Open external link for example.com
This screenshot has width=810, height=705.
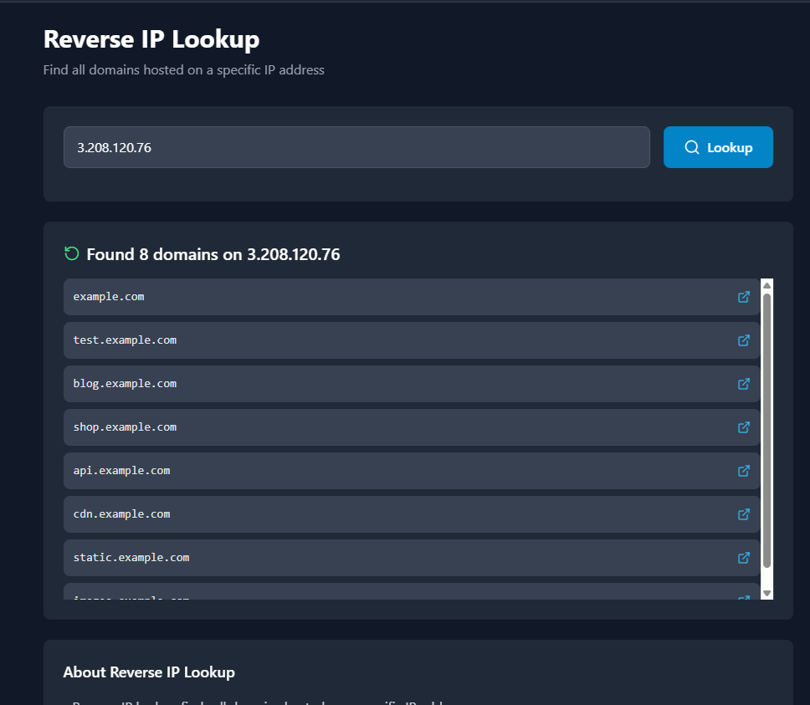pyautogui.click(x=743, y=297)
